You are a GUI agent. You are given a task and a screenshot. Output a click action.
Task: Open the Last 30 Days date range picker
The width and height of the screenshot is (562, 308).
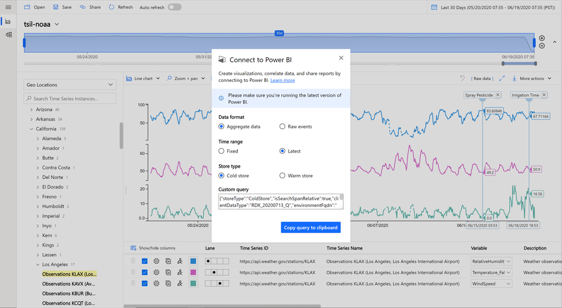click(493, 7)
